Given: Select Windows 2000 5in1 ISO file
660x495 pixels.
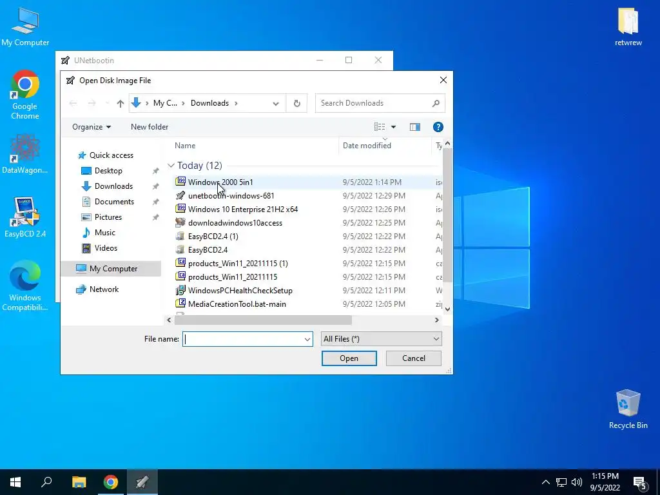Looking at the screenshot, I should [307, 182].
